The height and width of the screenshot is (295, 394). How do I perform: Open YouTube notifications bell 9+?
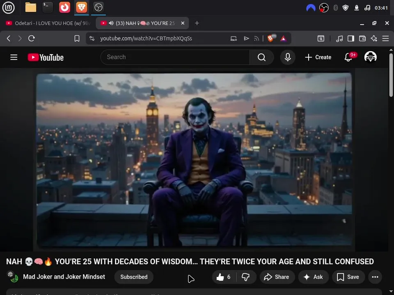(349, 57)
